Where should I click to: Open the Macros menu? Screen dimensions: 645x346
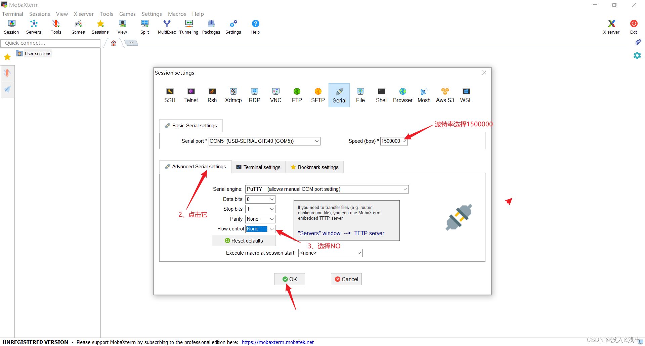click(177, 14)
